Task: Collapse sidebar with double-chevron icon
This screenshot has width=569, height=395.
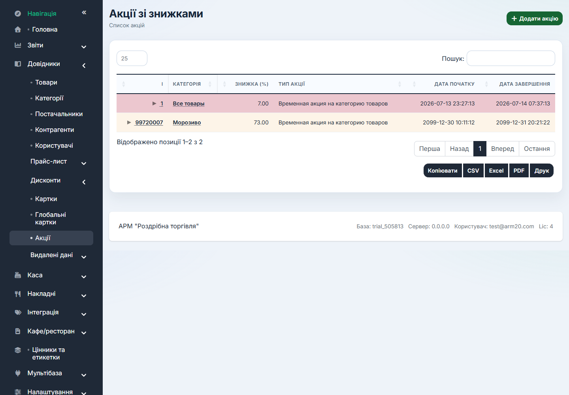Action: (84, 13)
